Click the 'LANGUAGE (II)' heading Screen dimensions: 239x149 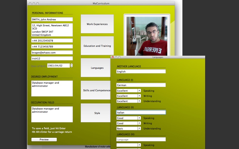click(x=125, y=107)
